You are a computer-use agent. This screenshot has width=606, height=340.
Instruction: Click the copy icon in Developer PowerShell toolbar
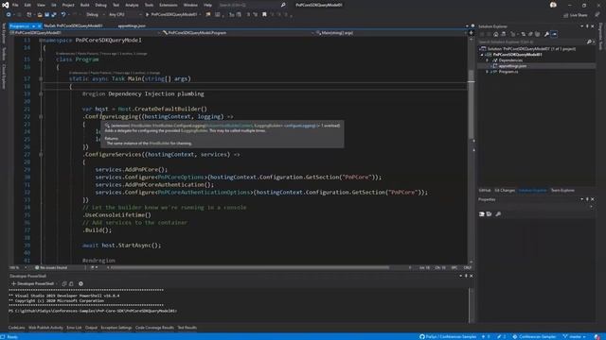(x=64, y=283)
